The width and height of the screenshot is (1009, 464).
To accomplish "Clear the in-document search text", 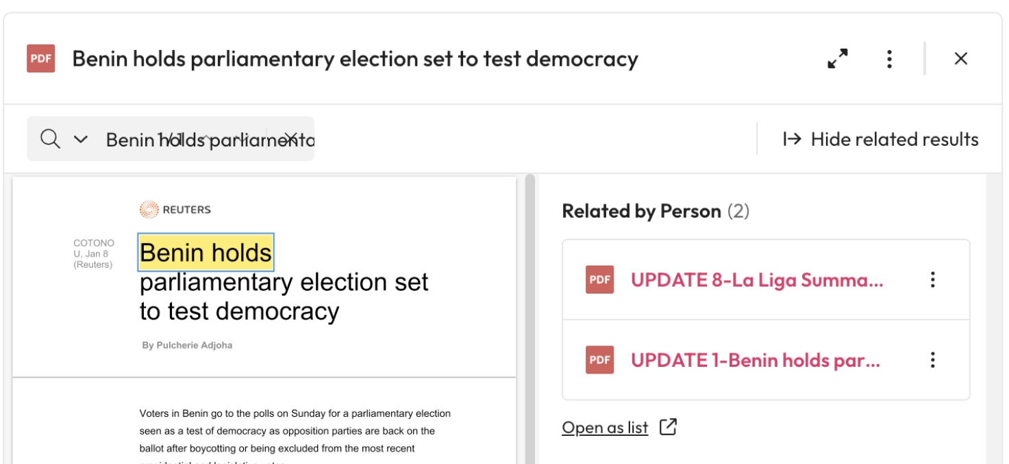I will pos(290,139).
